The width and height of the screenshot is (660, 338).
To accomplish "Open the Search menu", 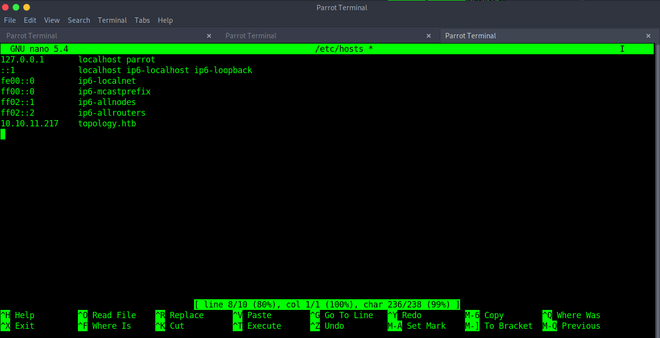I will tap(79, 20).
